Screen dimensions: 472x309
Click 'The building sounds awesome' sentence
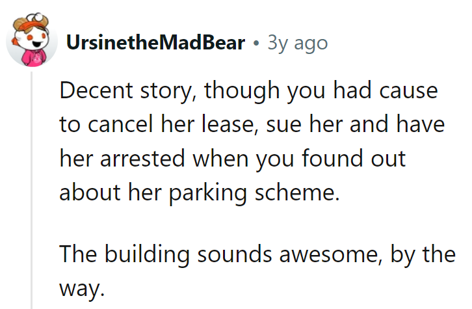[x=218, y=254]
